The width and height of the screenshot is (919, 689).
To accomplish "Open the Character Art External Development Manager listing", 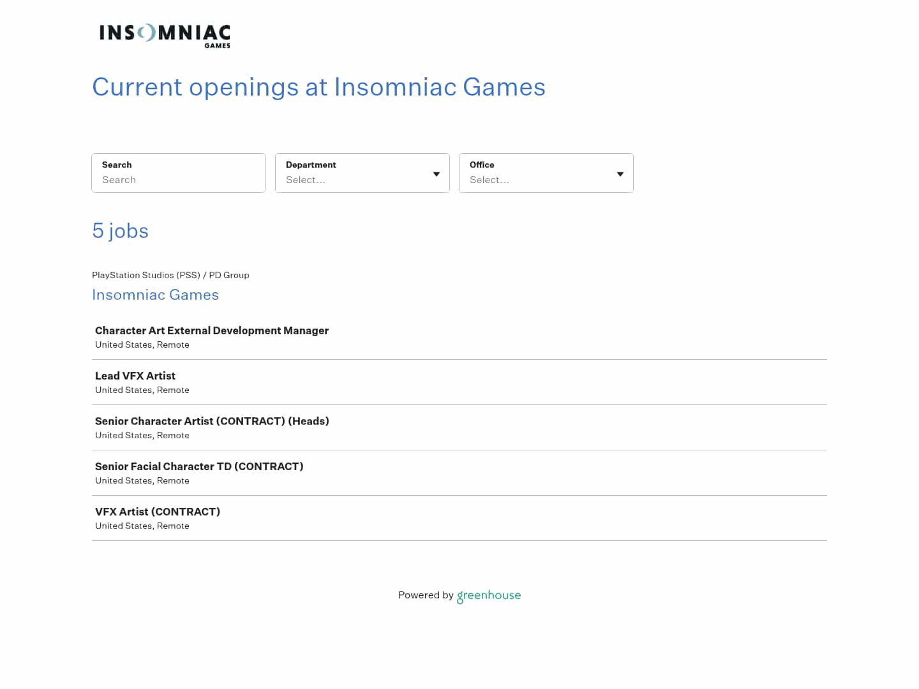I will 211,330.
